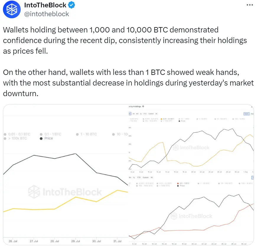Click the yellow line in the left chart
The width and height of the screenshot is (259, 248).
[x=76, y=197]
